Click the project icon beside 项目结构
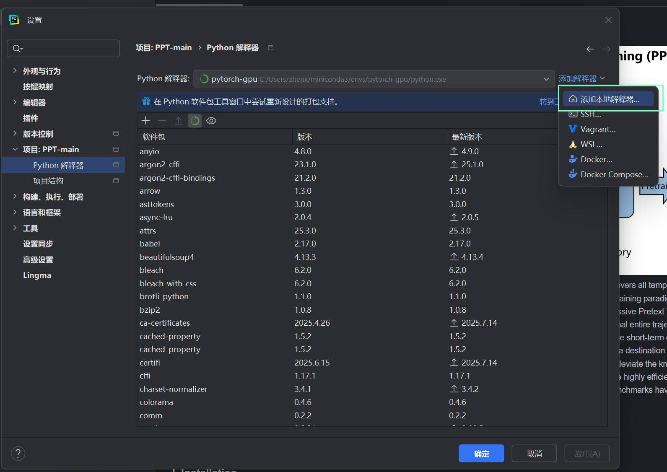 click(116, 181)
